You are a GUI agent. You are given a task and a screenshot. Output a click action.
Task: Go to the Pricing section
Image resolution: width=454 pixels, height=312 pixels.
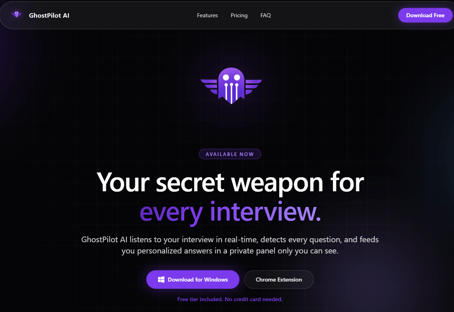239,15
